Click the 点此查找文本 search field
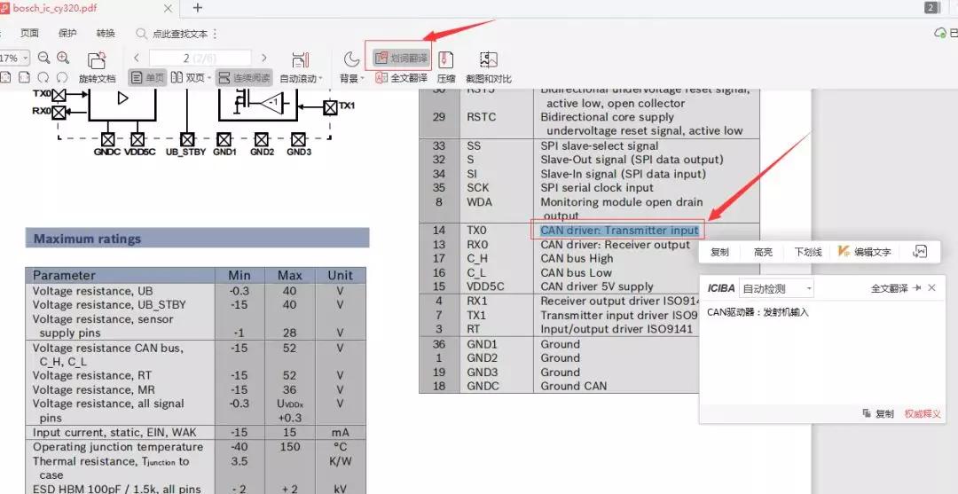This screenshot has width=958, height=494. click(180, 34)
